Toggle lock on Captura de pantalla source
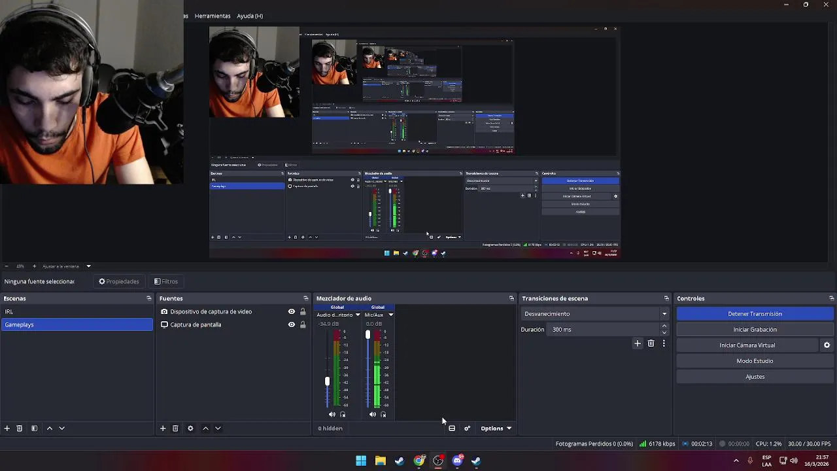 click(x=303, y=324)
